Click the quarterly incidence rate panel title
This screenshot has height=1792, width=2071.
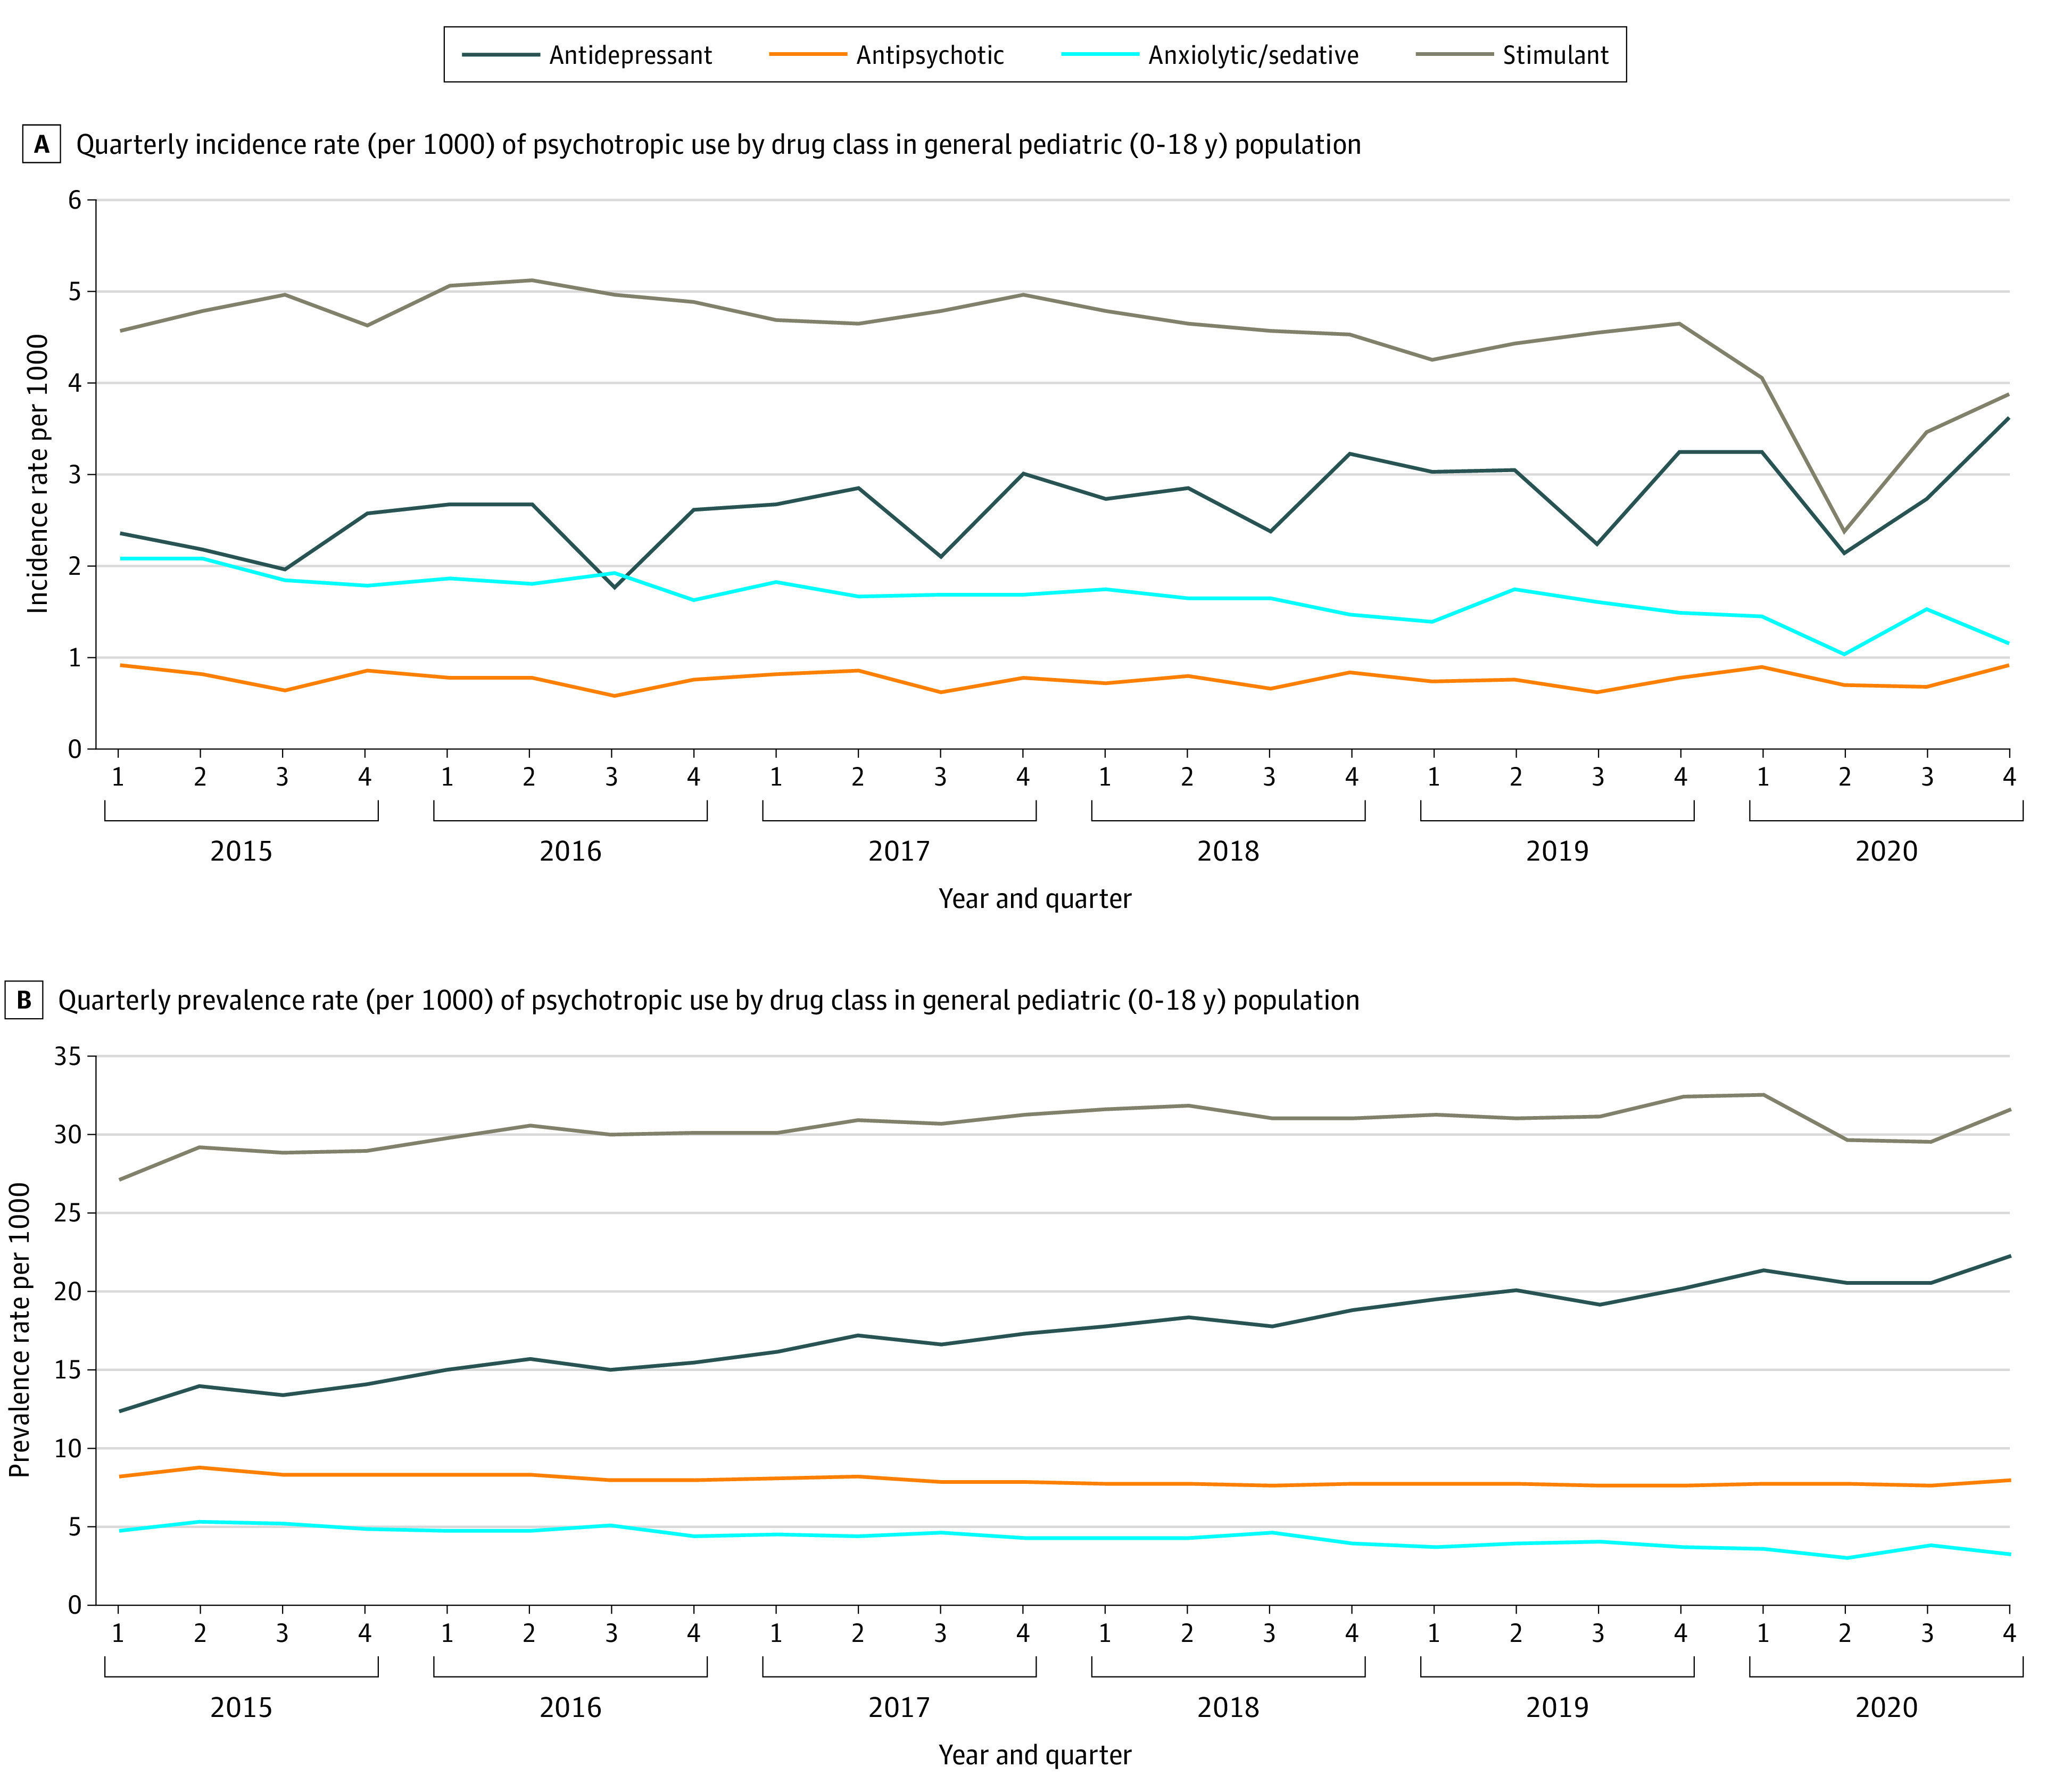tap(718, 145)
